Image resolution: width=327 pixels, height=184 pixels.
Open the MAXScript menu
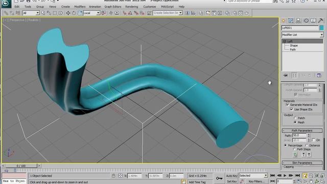click(167, 7)
